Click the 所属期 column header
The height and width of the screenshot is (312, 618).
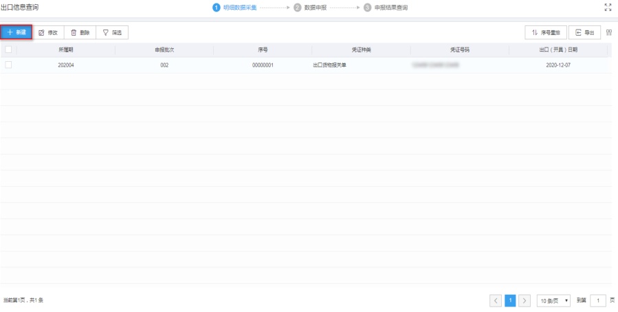[66, 50]
